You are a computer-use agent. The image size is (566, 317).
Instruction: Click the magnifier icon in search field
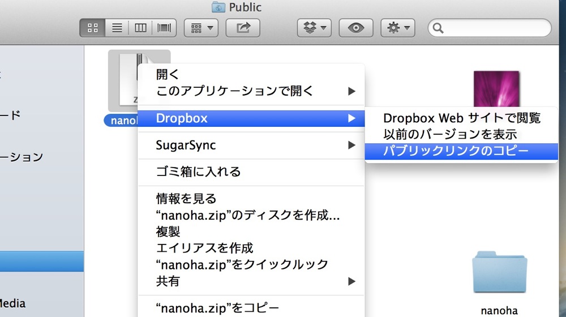tap(438, 28)
